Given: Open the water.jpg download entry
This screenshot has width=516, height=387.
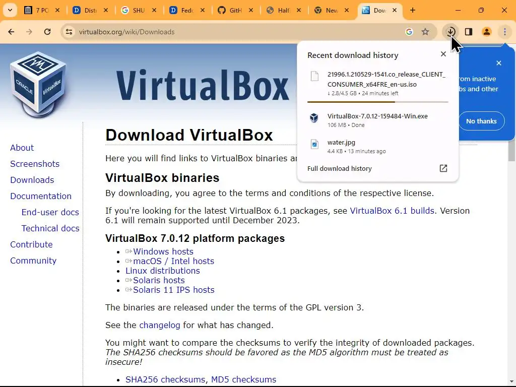Looking at the screenshot, I should pyautogui.click(x=378, y=147).
